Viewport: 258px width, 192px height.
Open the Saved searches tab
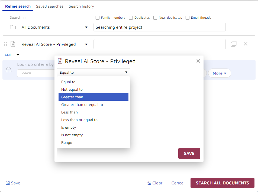point(50,6)
